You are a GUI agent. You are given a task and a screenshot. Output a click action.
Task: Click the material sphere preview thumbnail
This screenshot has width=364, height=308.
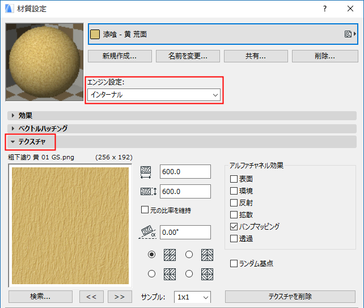[x=44, y=62]
